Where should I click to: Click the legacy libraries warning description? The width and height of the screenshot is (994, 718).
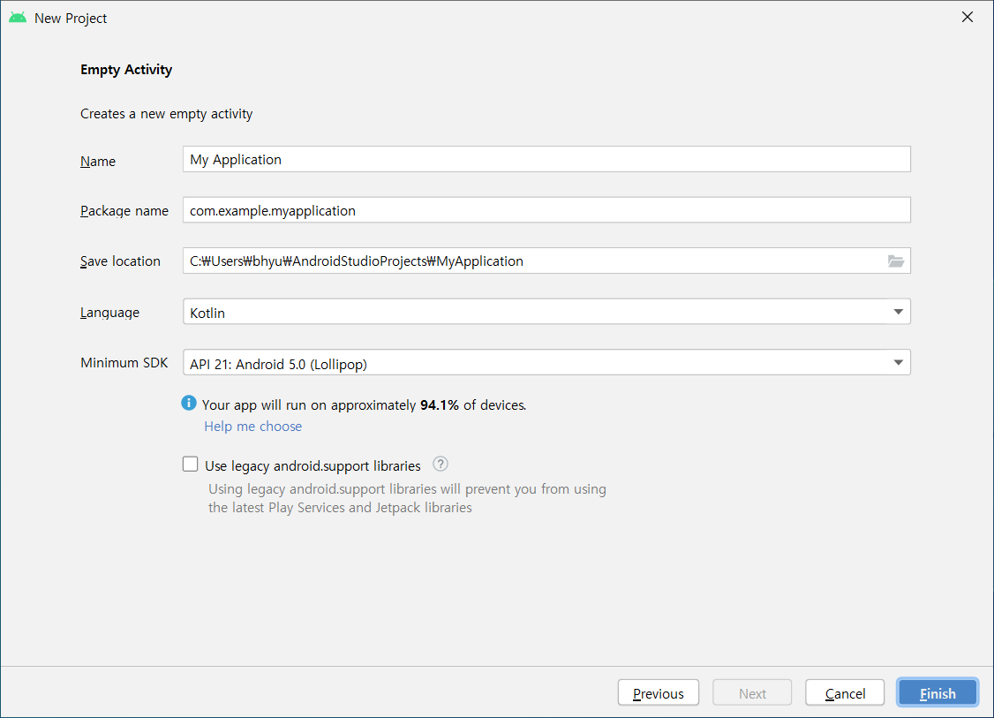point(407,499)
